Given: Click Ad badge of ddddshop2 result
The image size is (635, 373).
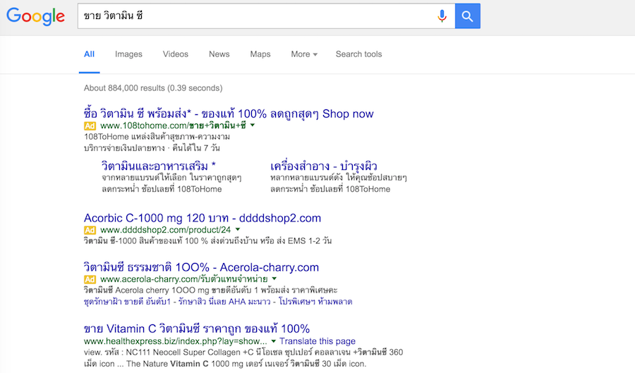Looking at the screenshot, I should 90,230.
